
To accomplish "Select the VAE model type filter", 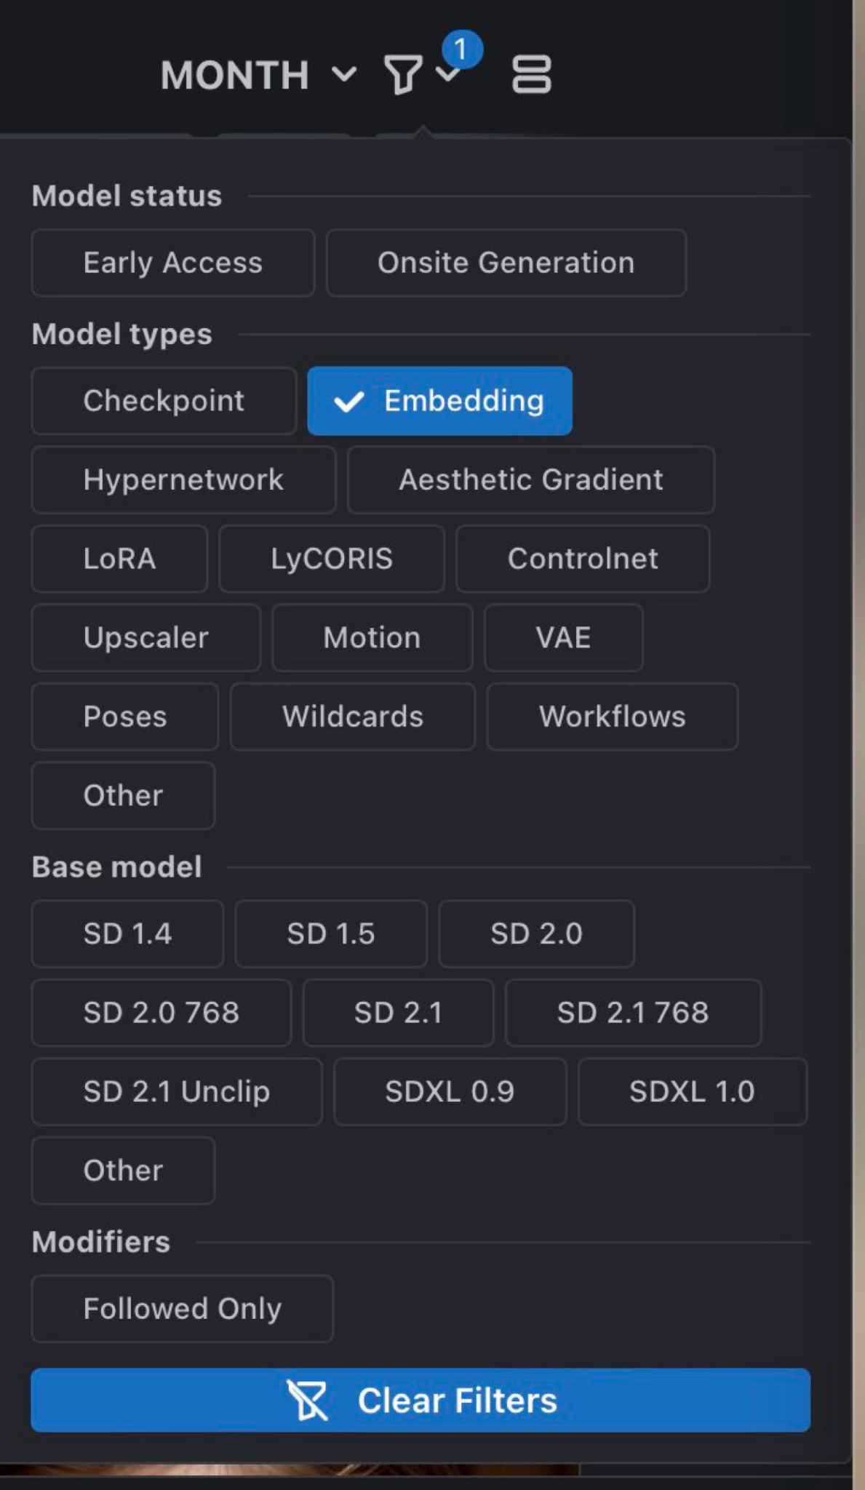I will click(563, 638).
